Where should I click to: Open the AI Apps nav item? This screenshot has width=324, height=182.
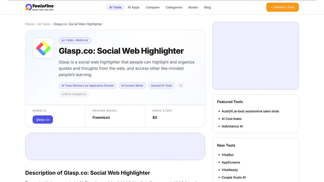[x=134, y=7]
